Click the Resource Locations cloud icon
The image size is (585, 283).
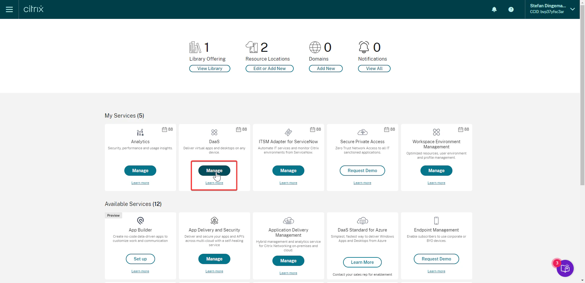pyautogui.click(x=252, y=47)
